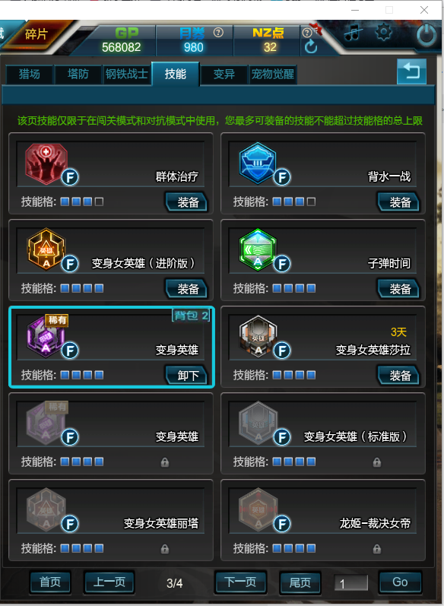Toggle the music note sound icon
The width and height of the screenshot is (444, 606).
click(x=353, y=33)
